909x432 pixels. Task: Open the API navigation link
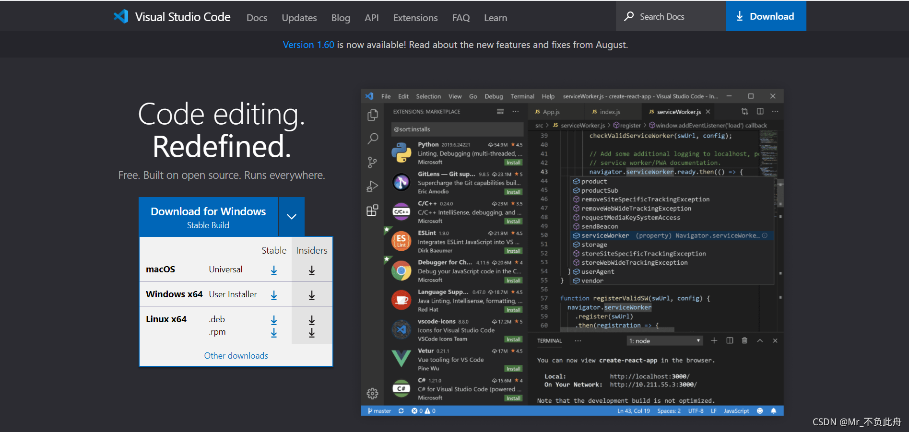372,18
